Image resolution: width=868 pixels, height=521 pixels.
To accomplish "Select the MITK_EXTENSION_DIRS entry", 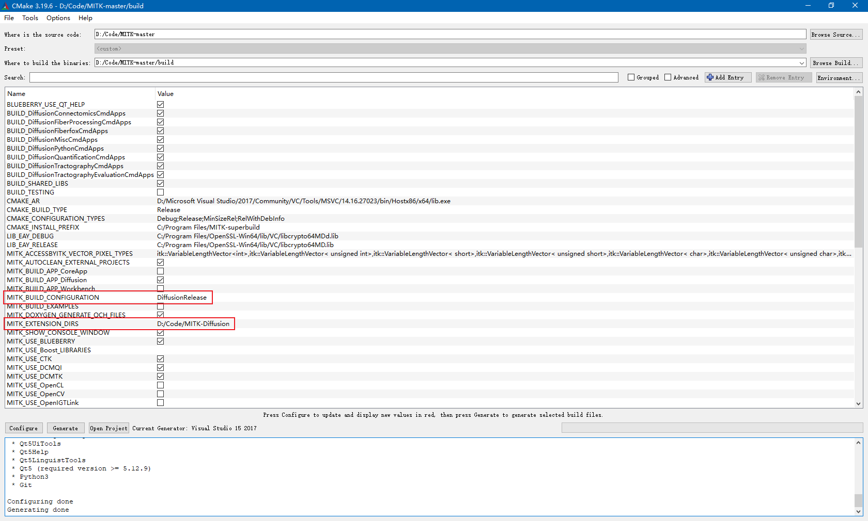I will pyautogui.click(x=43, y=324).
